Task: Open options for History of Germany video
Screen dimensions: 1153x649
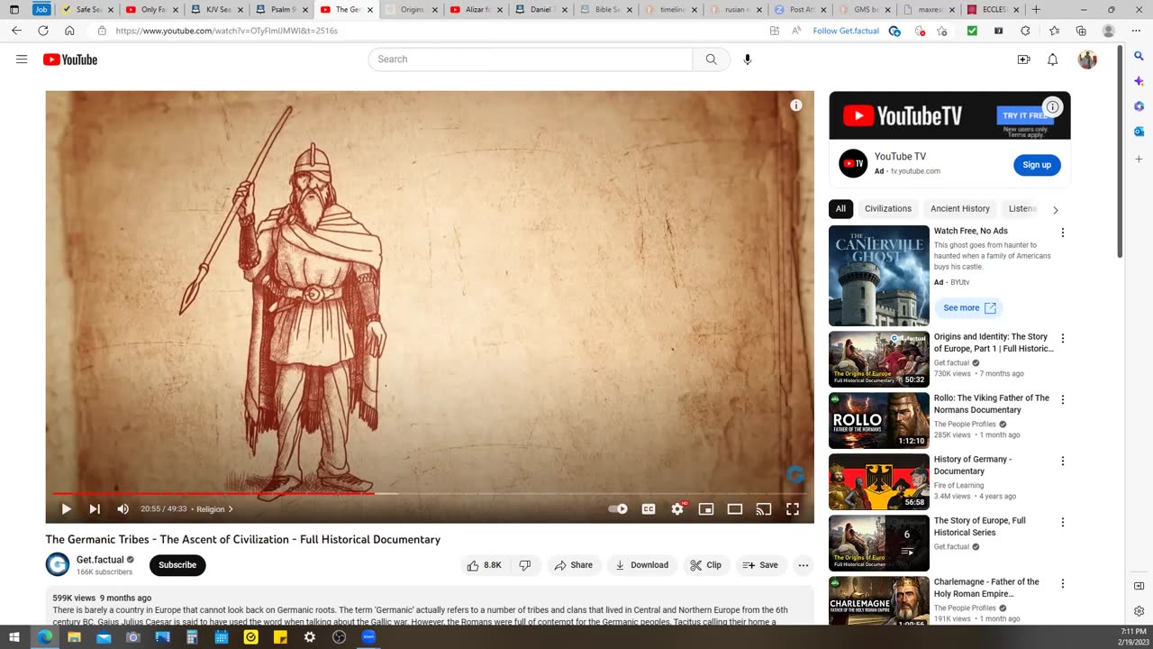Action: (x=1063, y=462)
